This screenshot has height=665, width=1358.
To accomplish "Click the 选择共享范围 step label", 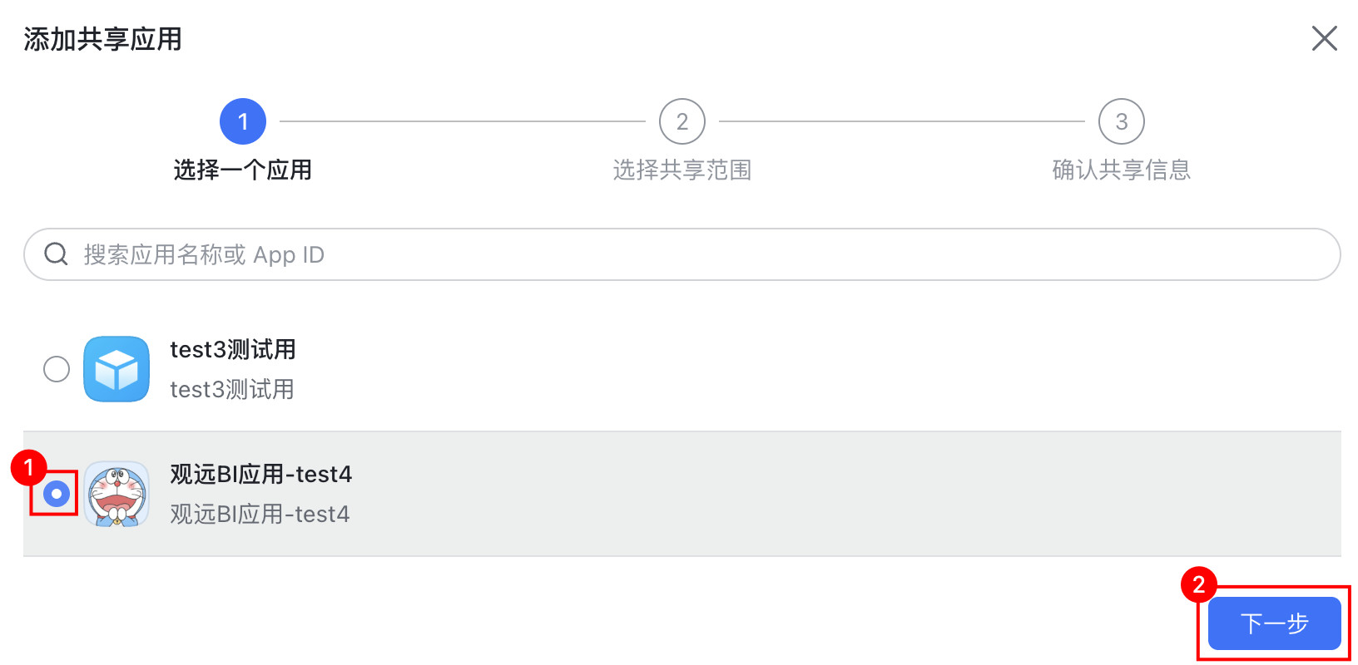I will point(682,170).
